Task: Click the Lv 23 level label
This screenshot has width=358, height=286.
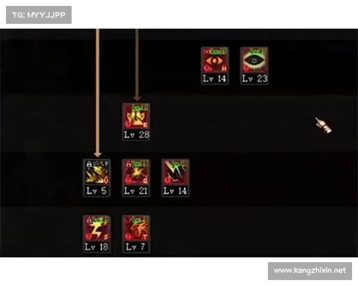Action: tap(254, 79)
